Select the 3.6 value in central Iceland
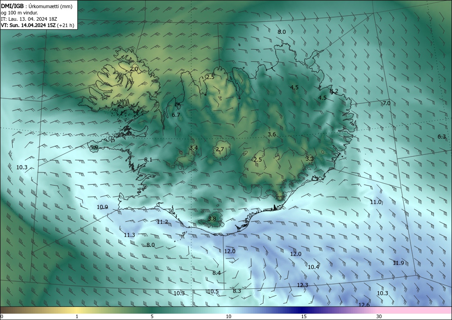Screen dimensions: 452x320 point(272,134)
